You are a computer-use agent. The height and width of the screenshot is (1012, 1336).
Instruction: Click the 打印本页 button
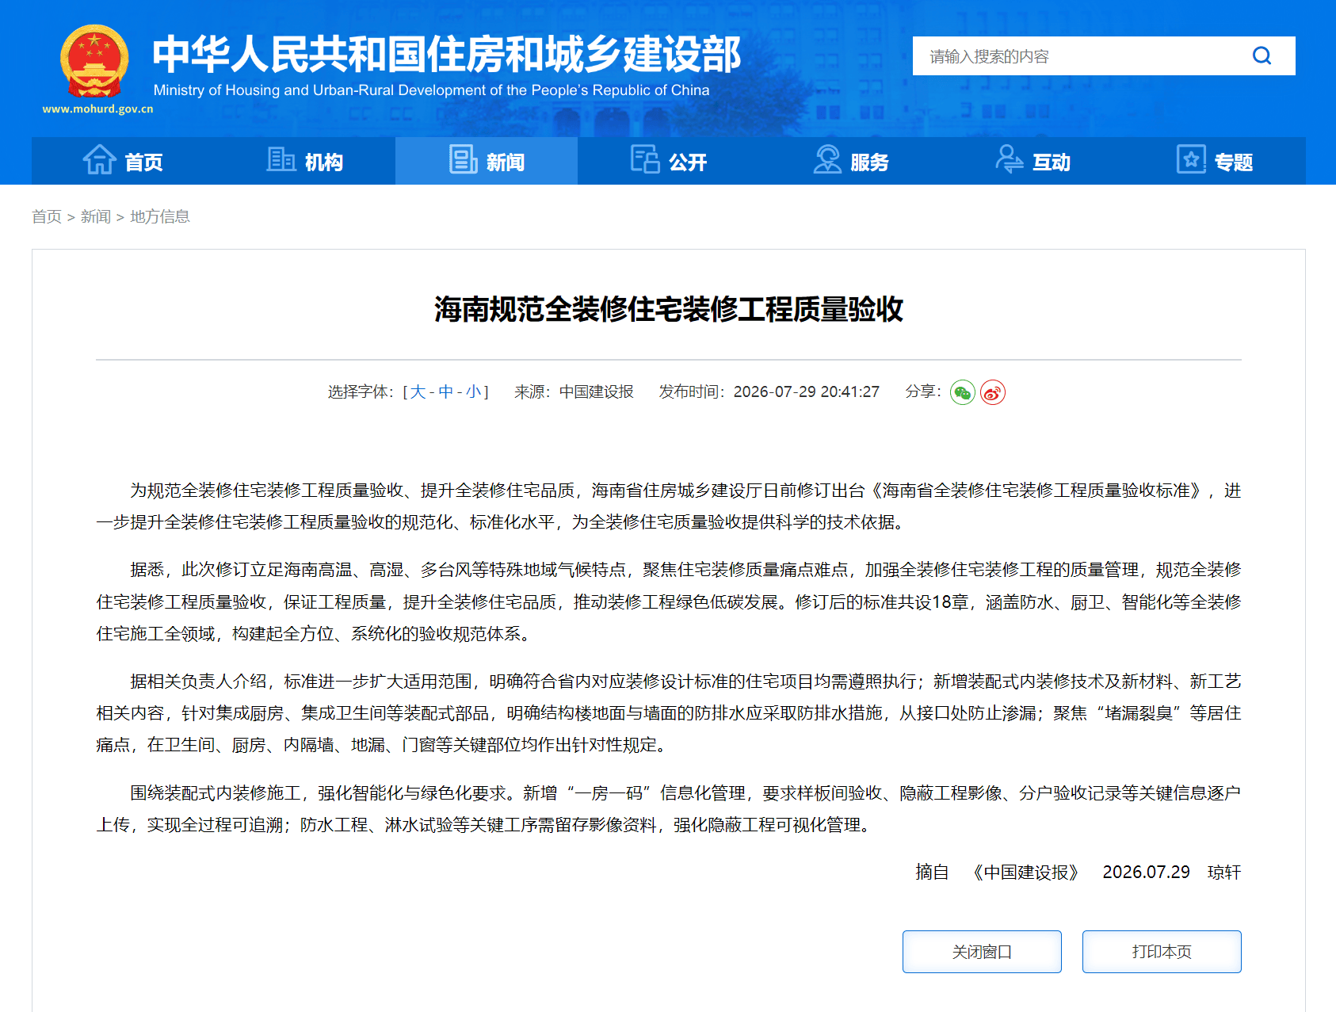(x=1162, y=952)
